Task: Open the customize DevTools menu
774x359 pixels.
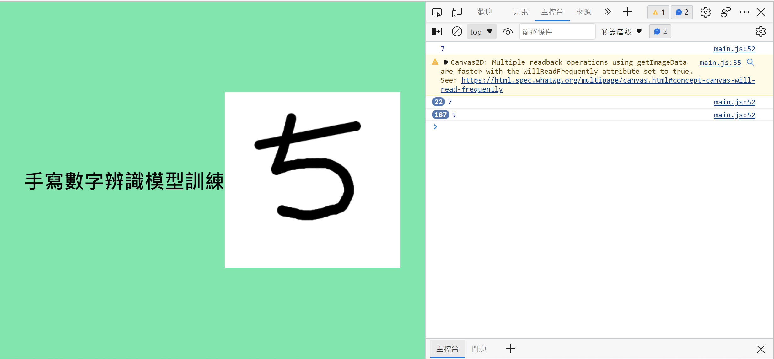Action: 744,12
